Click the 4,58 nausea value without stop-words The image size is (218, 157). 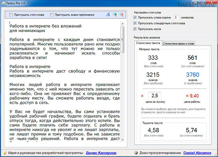click(153, 130)
